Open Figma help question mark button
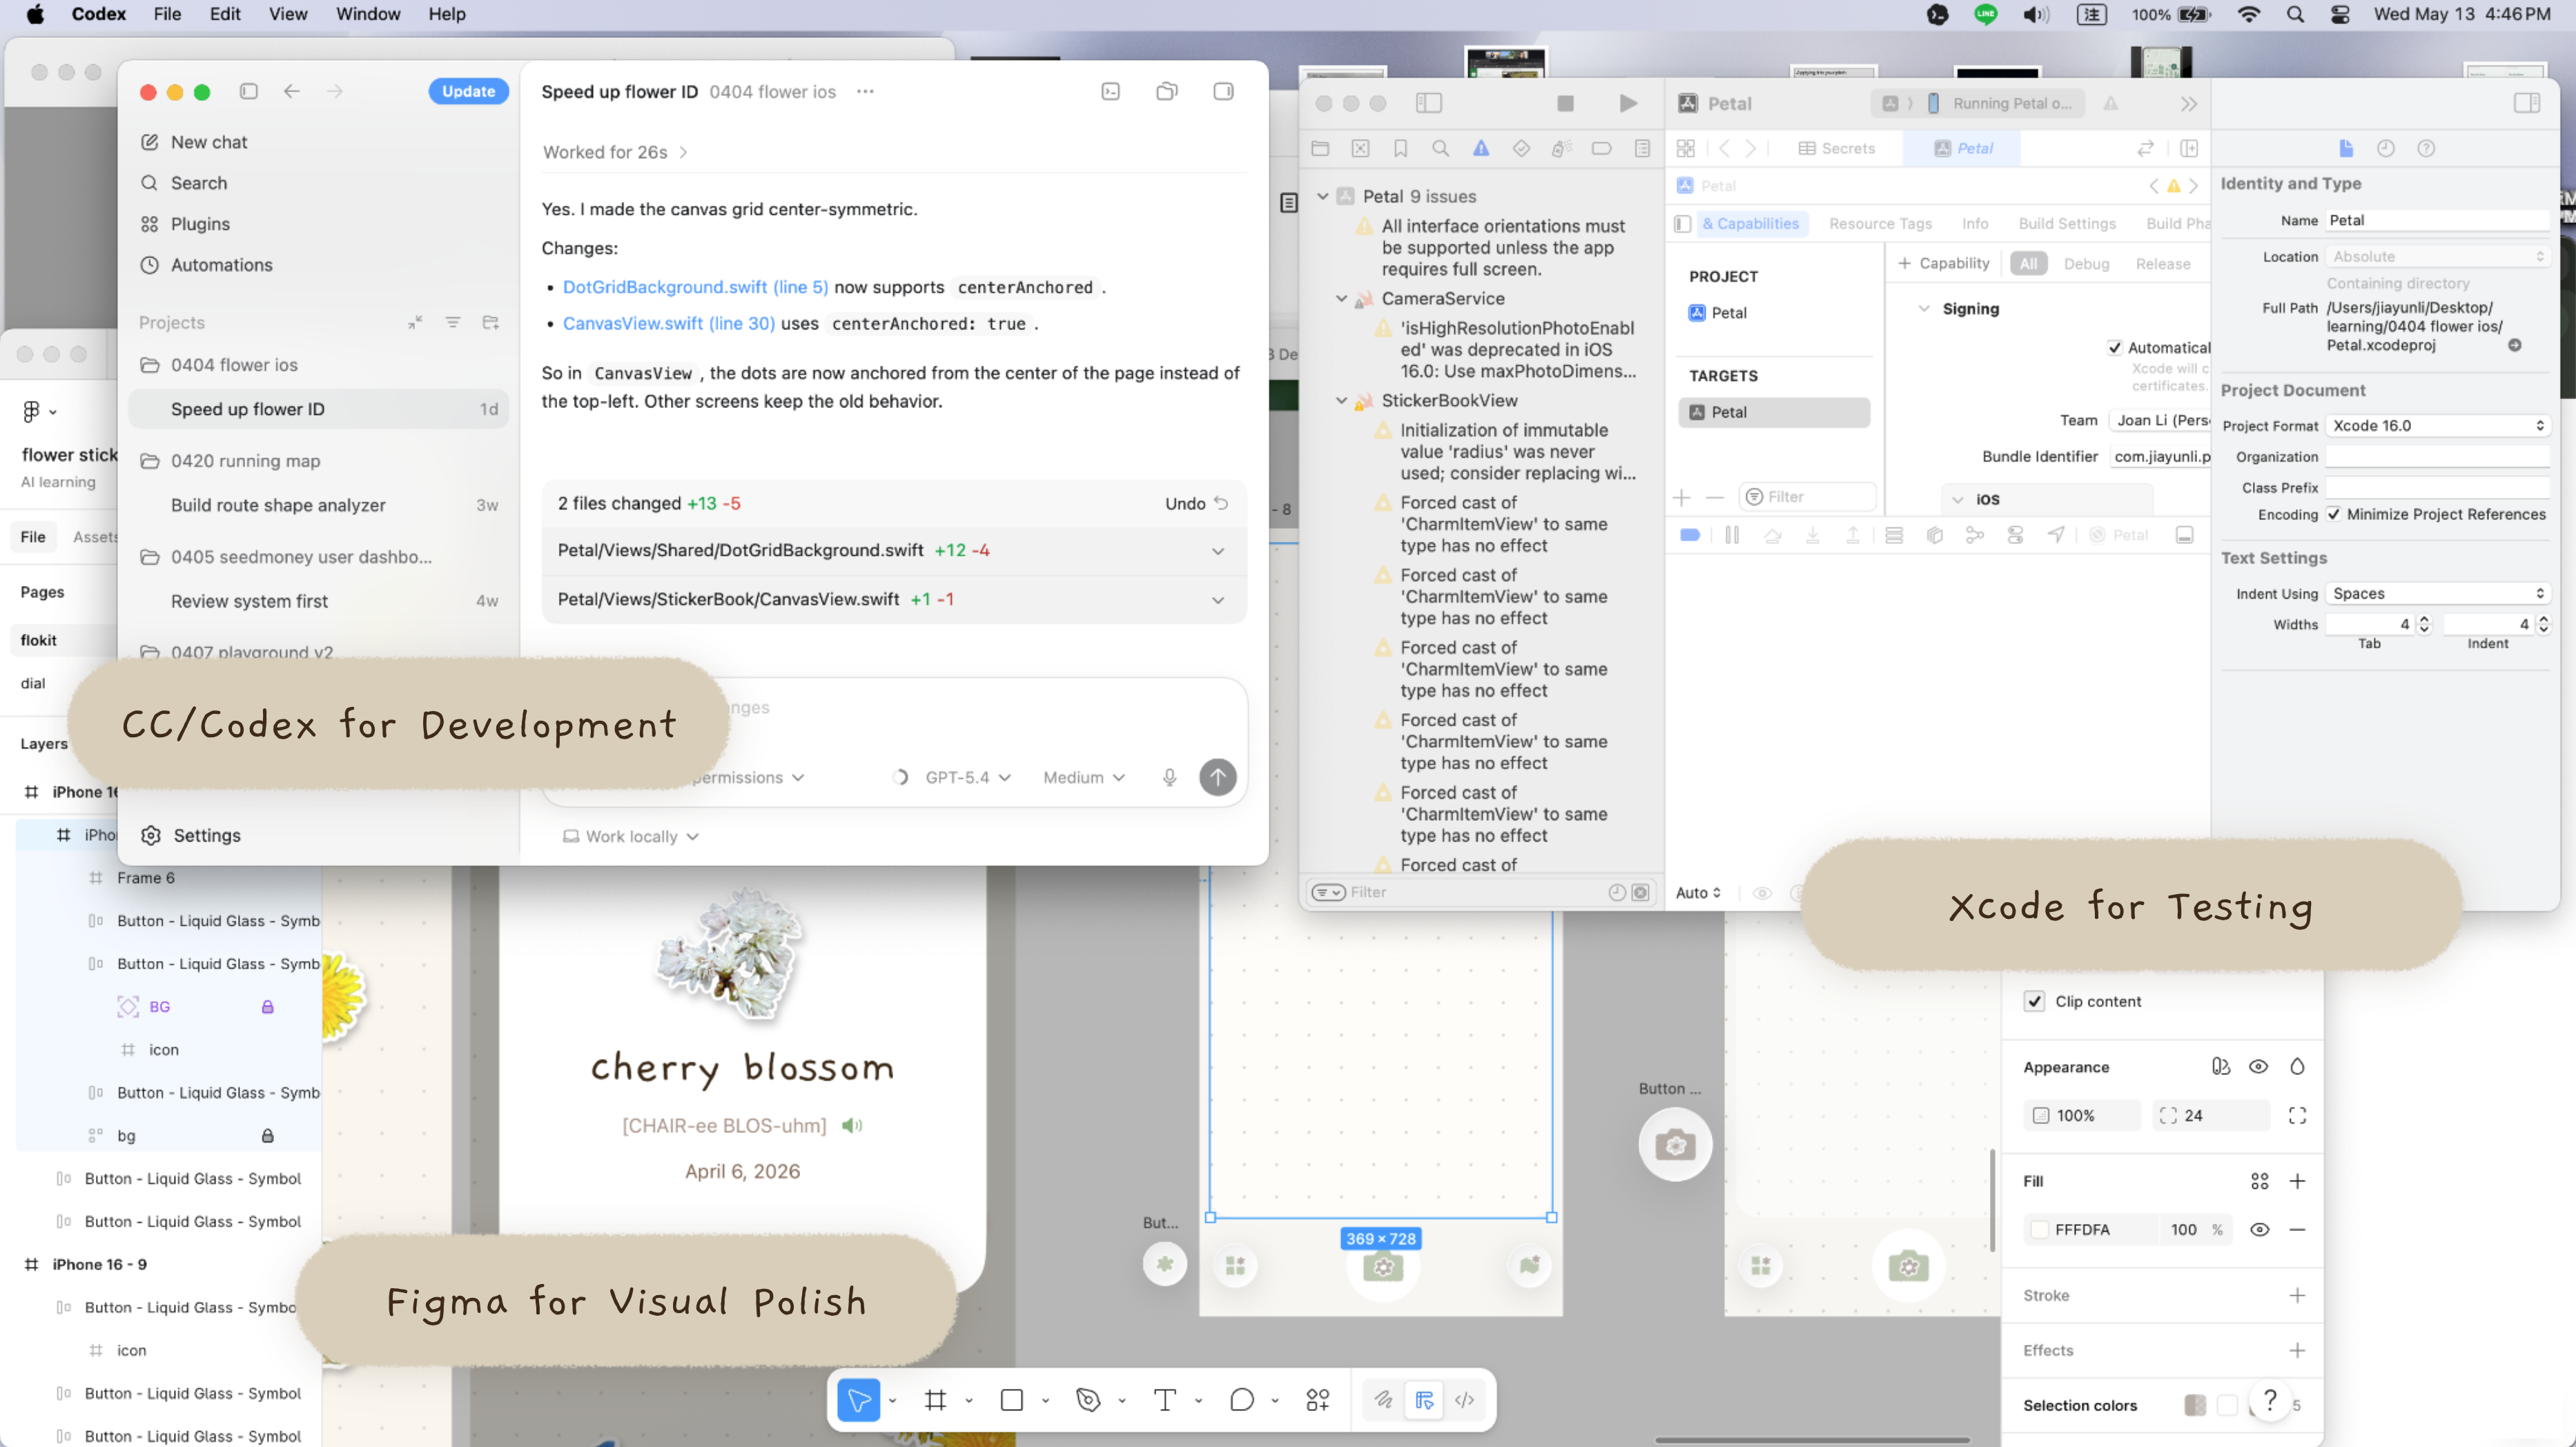This screenshot has height=1447, width=2576. 2270,1400
